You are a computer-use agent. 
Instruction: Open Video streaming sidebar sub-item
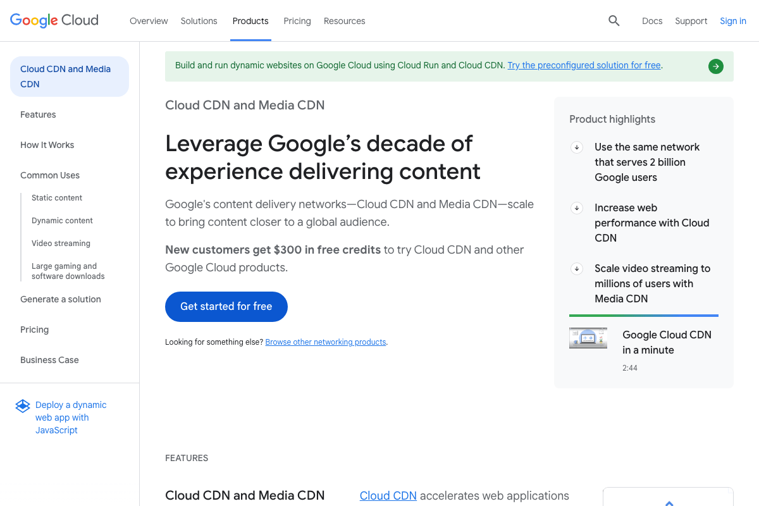pos(61,244)
